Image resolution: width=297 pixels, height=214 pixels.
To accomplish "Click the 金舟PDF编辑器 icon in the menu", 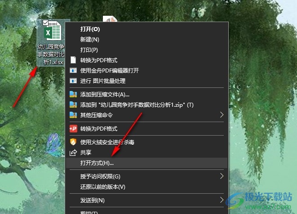I will tap(73, 70).
